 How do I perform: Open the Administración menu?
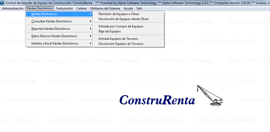[13, 8]
